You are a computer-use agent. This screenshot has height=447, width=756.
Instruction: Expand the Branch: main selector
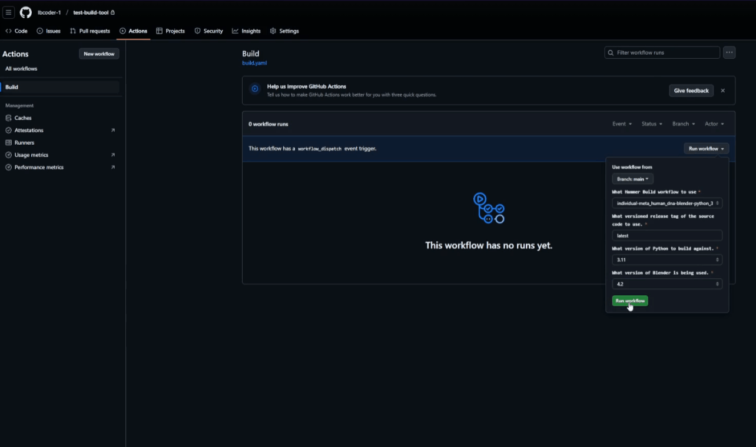click(x=632, y=179)
